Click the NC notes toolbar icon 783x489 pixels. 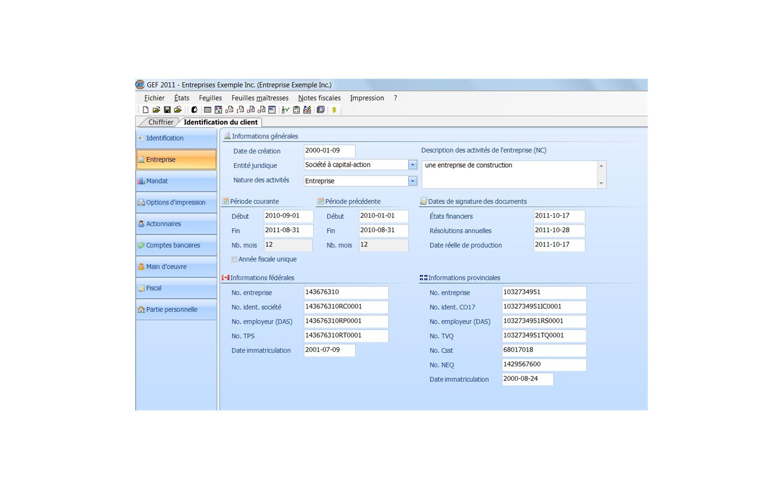coord(272,110)
